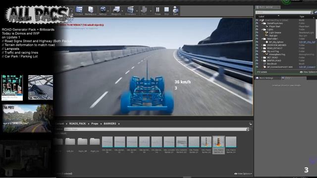Expand the Blueprints dropdown arrow
317x178 pixels.
(x=122, y=11)
